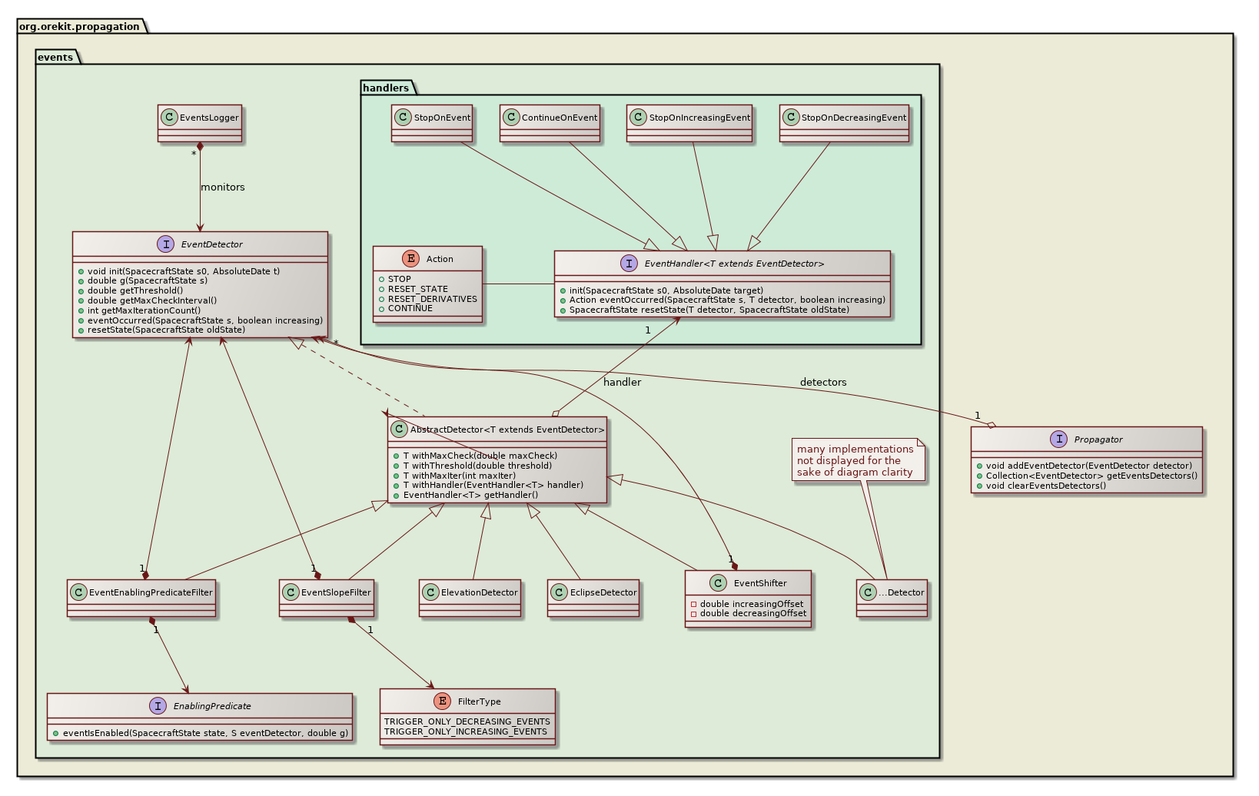
Task: Expand the handlers package frame
Action: tap(386, 88)
